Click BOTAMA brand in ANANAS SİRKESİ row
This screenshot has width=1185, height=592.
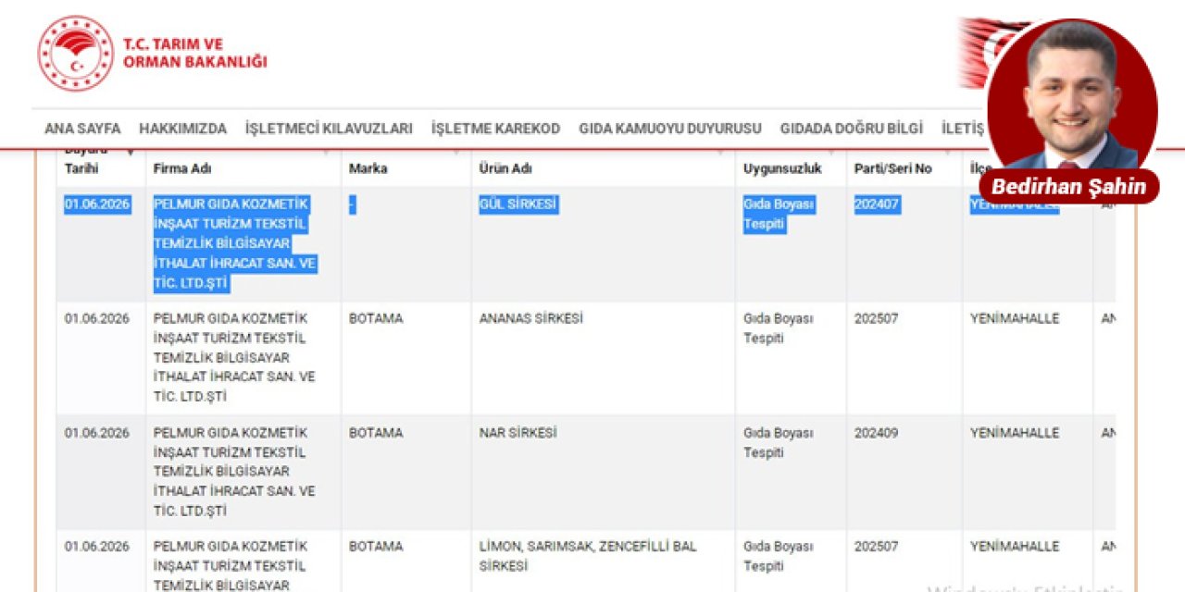376,318
